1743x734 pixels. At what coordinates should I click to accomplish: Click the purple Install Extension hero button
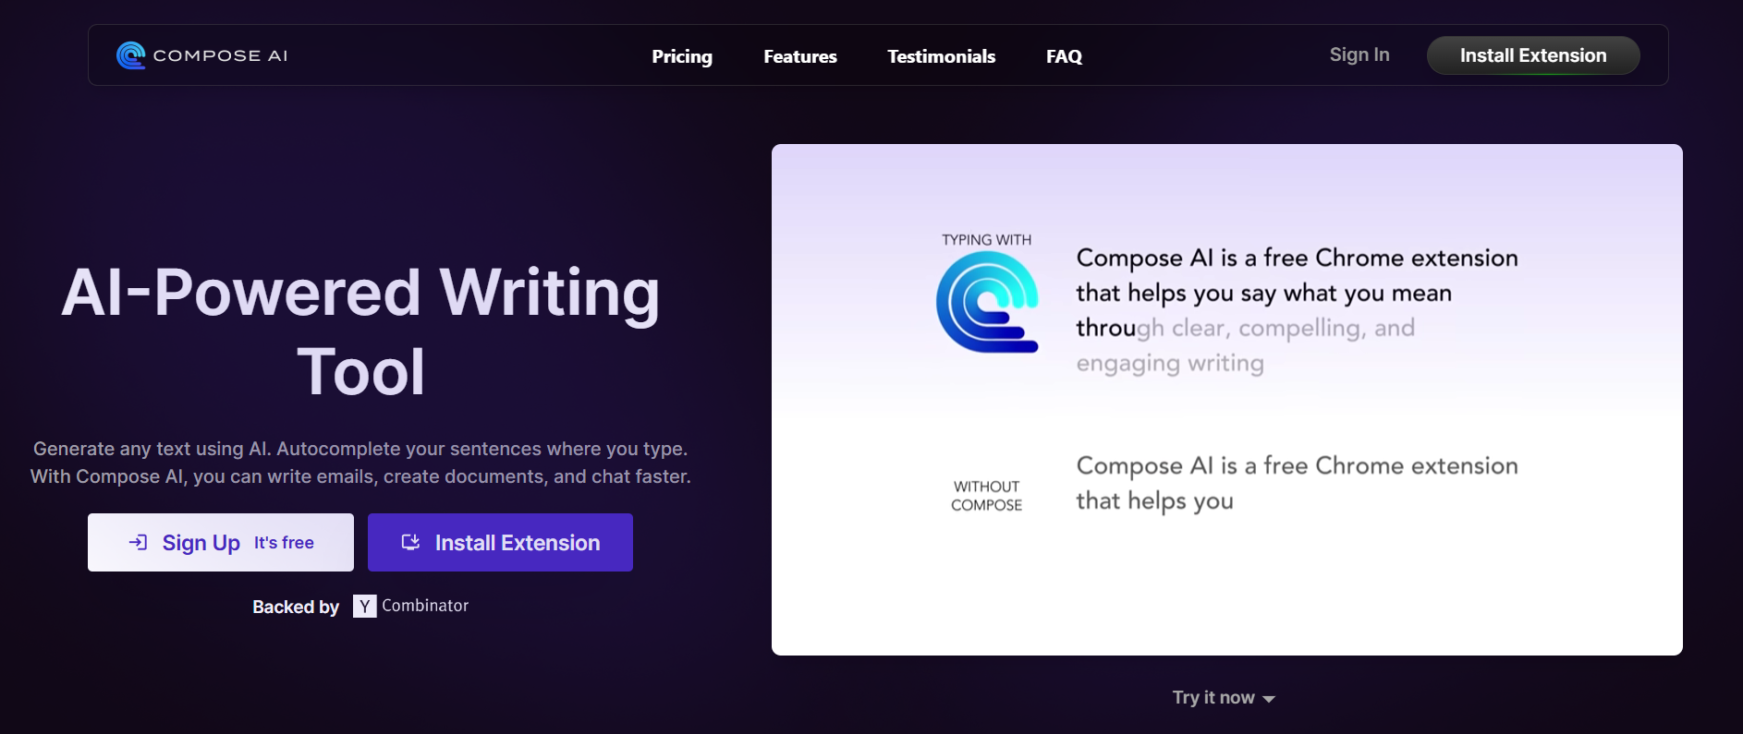coord(500,542)
